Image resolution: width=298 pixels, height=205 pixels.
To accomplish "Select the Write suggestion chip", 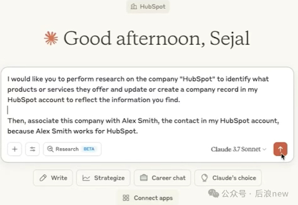I will tap(53, 178).
